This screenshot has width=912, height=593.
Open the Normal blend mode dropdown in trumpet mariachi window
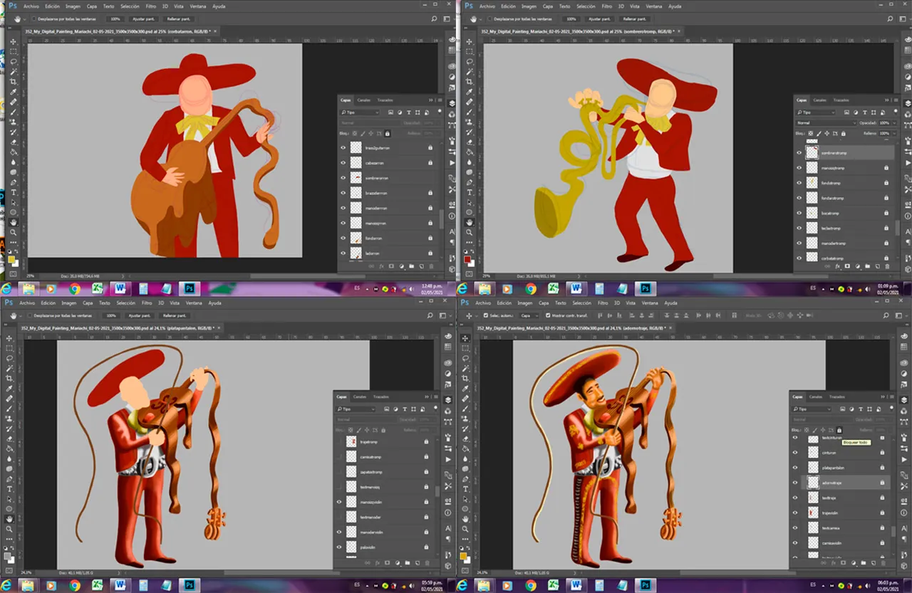coord(826,123)
